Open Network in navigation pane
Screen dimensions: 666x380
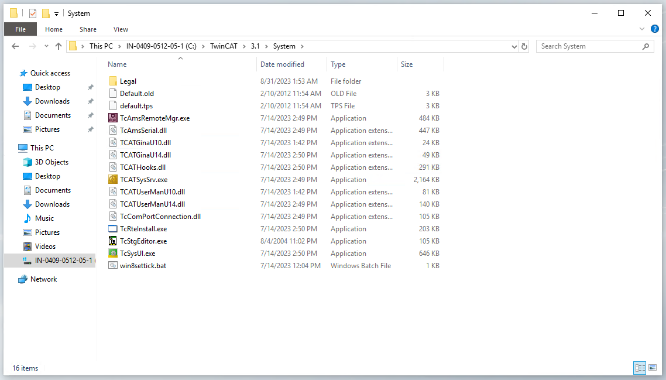[43, 279]
